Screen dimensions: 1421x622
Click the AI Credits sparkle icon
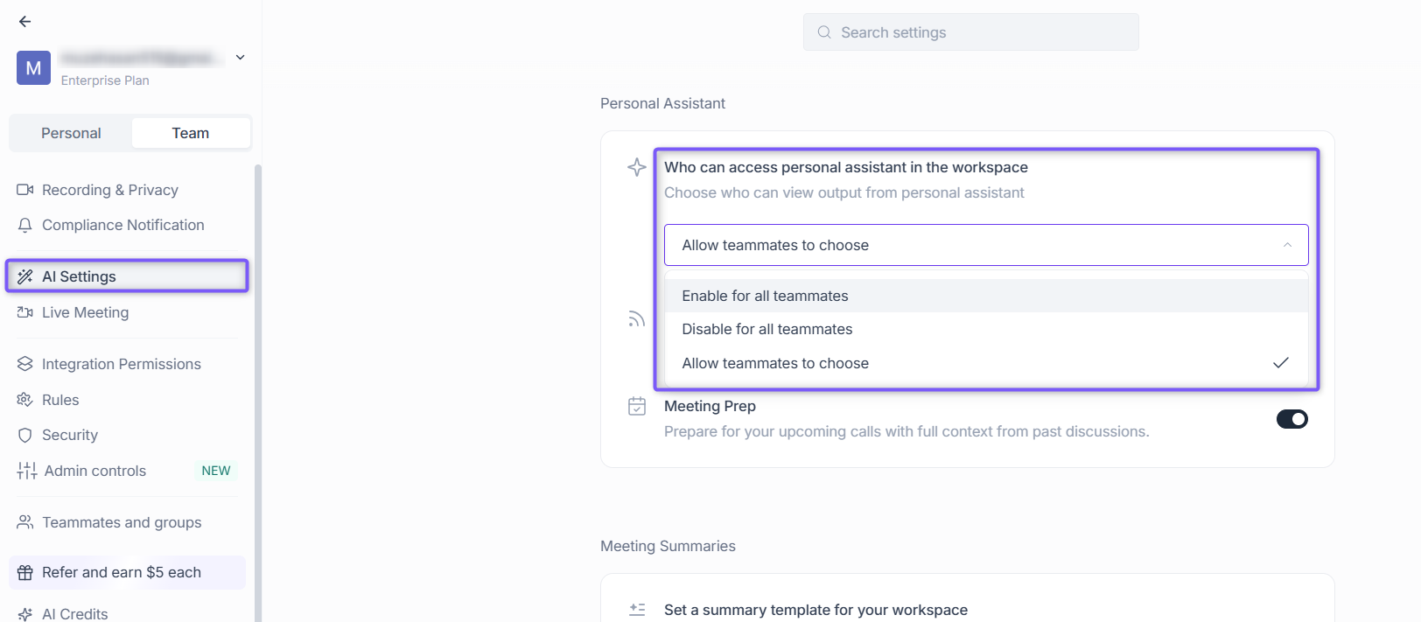point(25,614)
